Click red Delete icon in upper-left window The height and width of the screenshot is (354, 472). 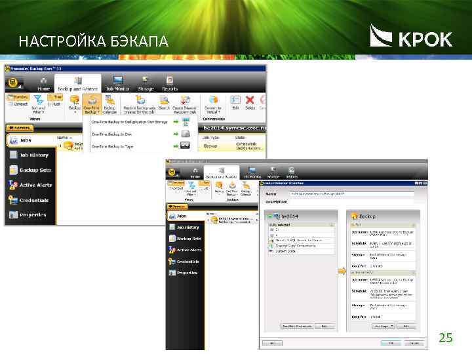tap(250, 102)
